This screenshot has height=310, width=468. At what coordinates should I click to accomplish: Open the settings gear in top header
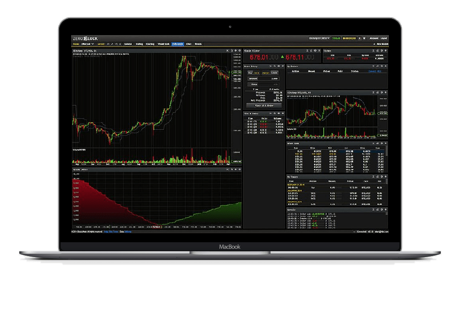364,38
